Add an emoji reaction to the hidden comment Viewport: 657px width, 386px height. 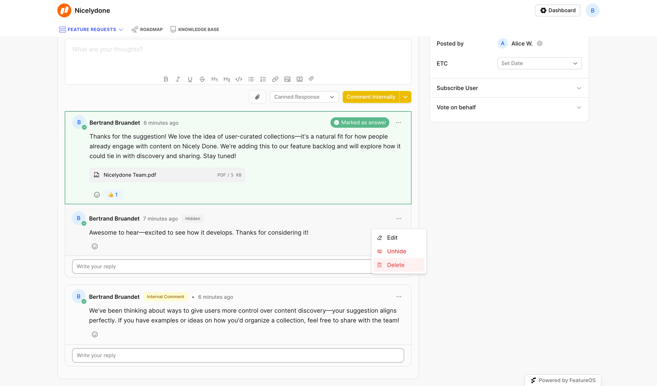point(95,246)
